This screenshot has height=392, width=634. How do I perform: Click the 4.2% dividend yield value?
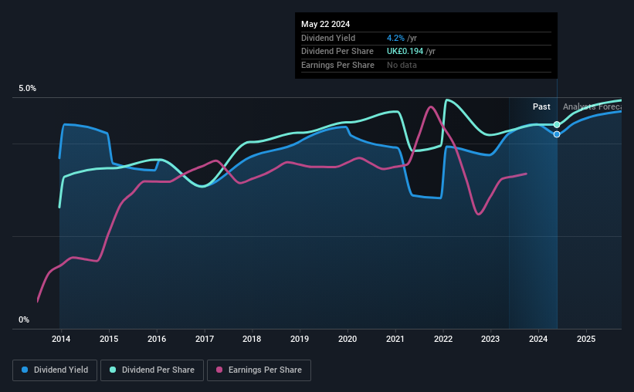tap(395, 38)
